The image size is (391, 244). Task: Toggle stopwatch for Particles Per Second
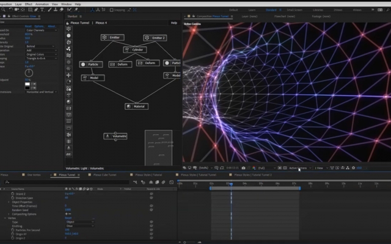click(x=13, y=230)
